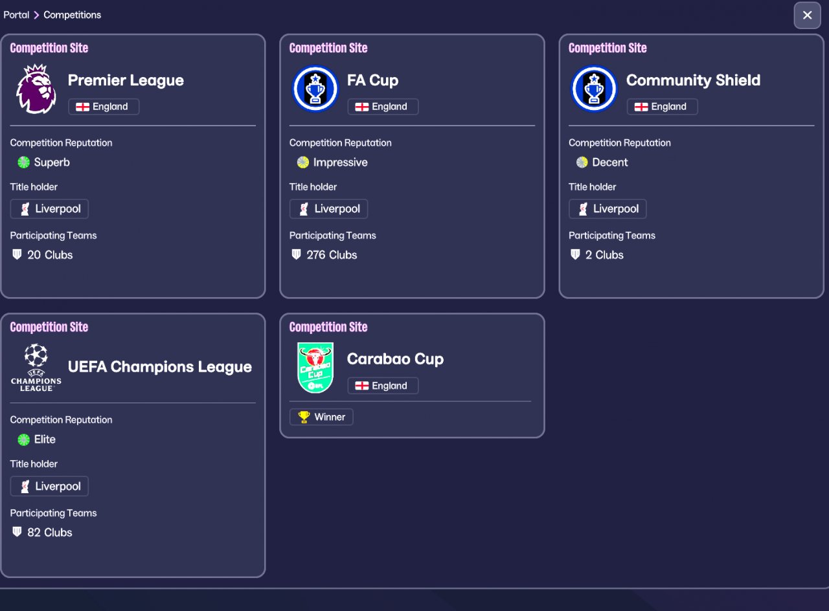Click the Winner trophy badge on Carabao Cup
829x611 pixels.
click(x=321, y=417)
